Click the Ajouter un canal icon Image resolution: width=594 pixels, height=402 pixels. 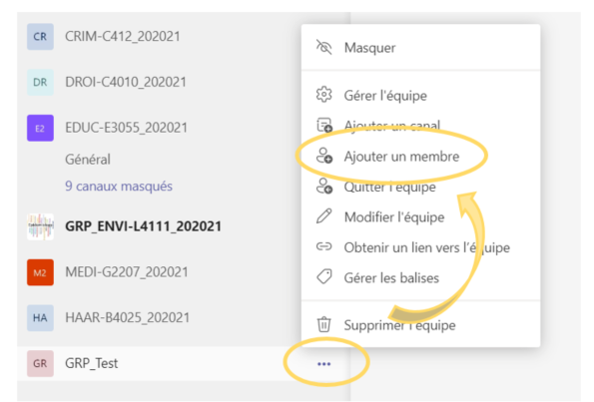[324, 126]
